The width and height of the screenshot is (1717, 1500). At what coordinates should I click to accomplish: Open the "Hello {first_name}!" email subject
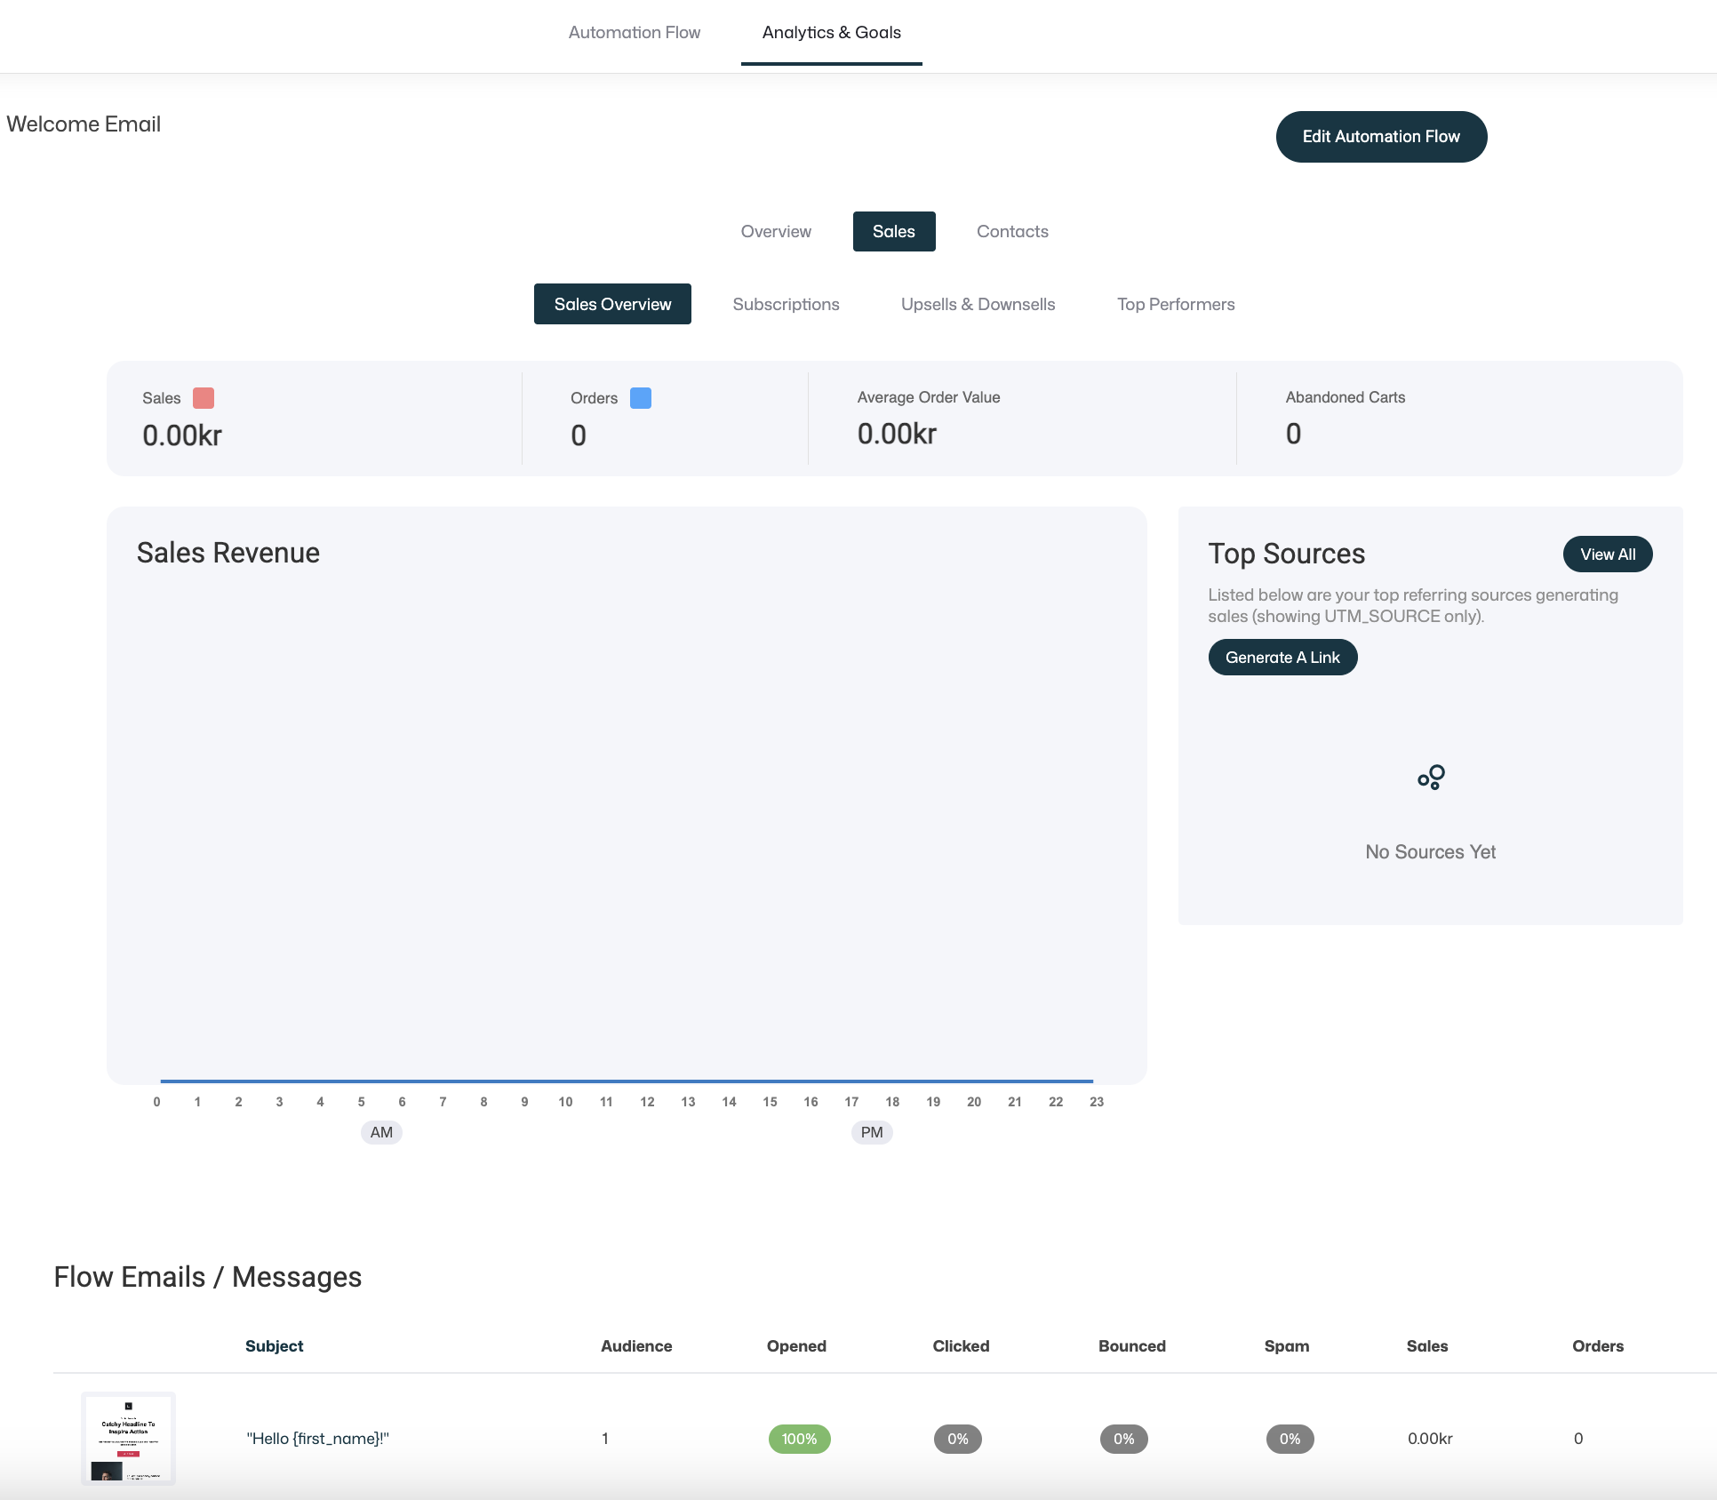coord(318,1439)
